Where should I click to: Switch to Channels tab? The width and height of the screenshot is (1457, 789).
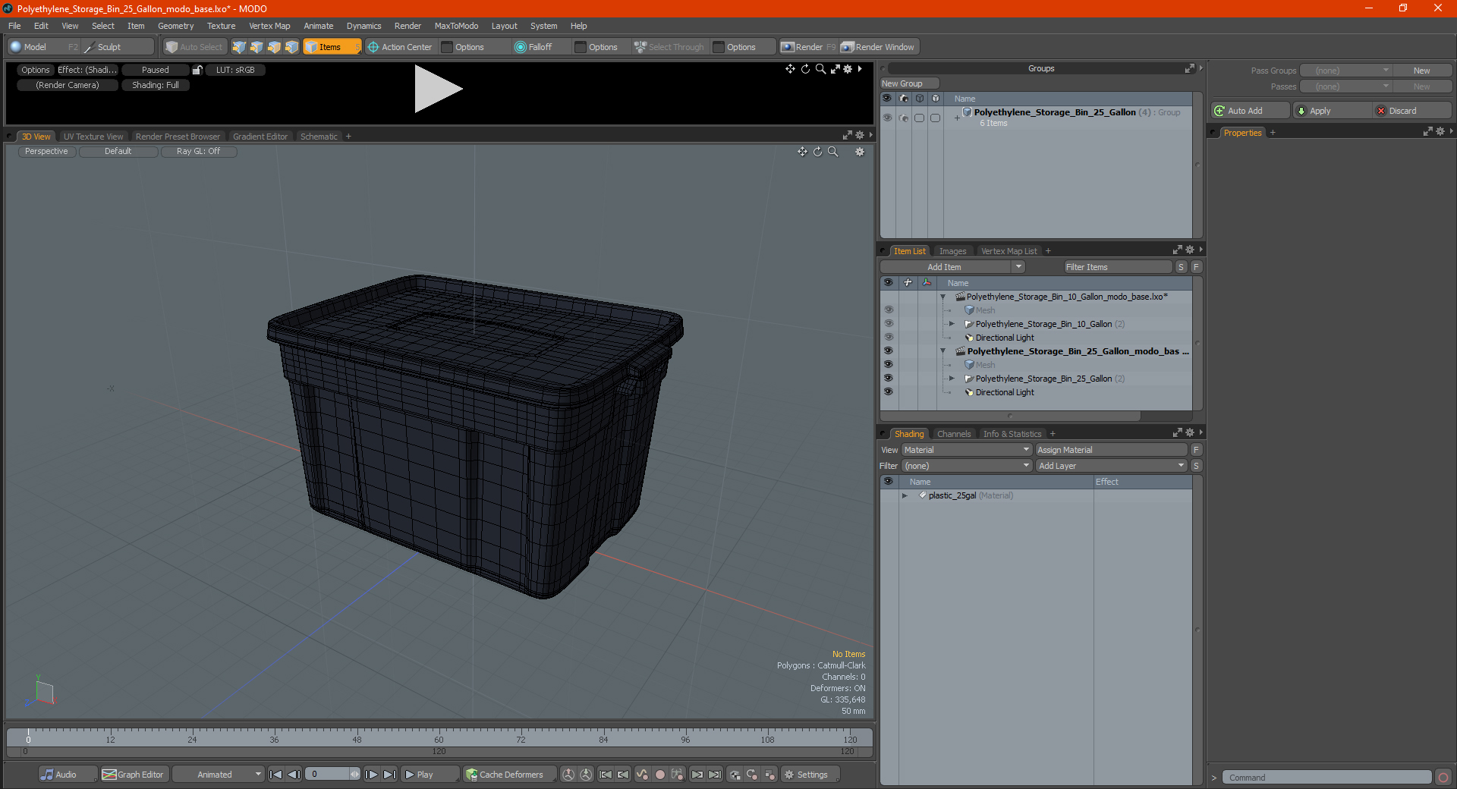(x=953, y=434)
